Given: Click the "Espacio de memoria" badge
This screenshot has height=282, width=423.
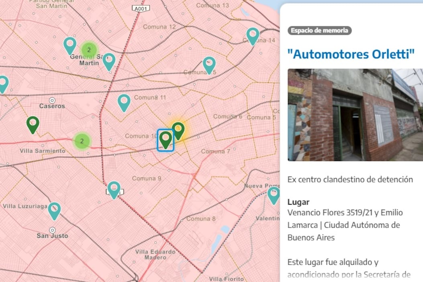Looking at the screenshot, I should pos(320,30).
